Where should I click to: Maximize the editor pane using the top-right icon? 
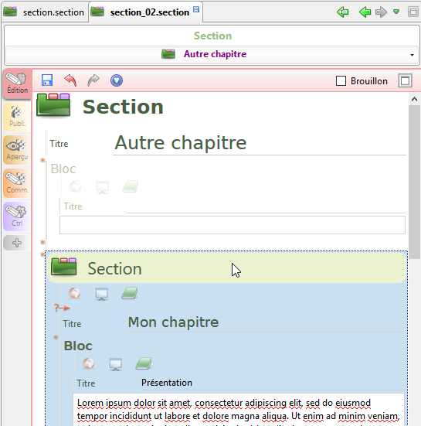pos(413,12)
